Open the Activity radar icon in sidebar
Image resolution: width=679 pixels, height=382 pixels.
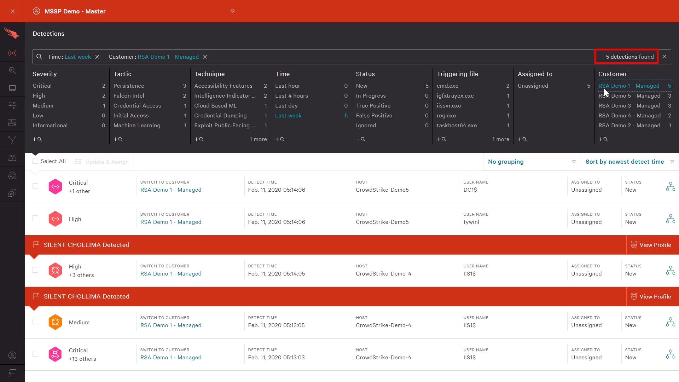(12, 53)
